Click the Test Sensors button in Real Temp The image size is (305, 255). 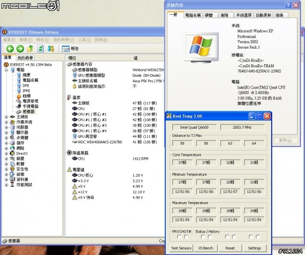(181, 248)
